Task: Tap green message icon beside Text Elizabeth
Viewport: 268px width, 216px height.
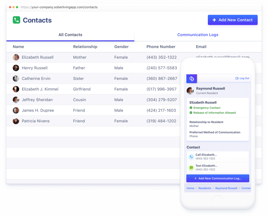Action: click(x=191, y=168)
